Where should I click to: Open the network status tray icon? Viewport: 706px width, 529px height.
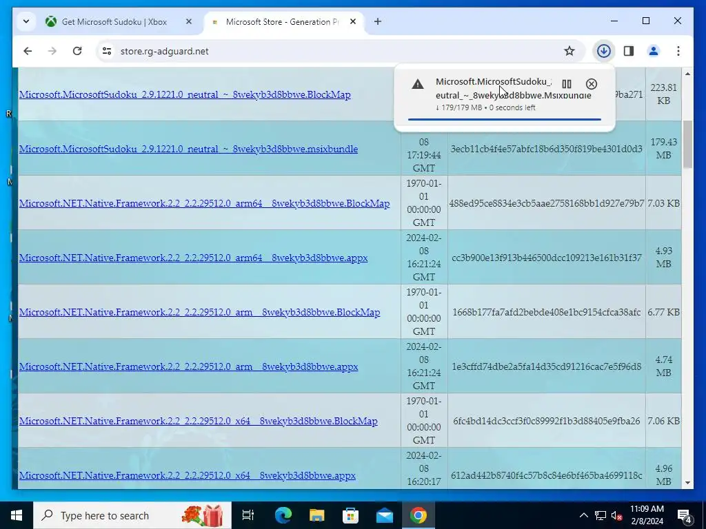tap(601, 515)
